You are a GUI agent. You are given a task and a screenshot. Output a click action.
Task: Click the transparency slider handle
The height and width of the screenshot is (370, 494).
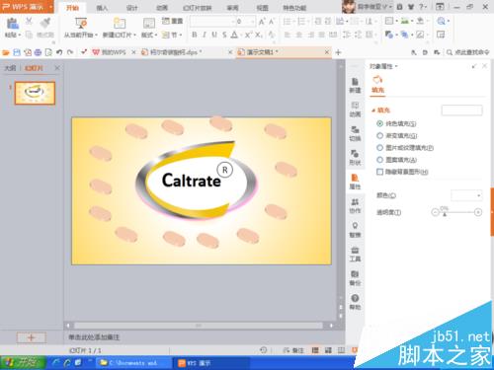pos(445,214)
